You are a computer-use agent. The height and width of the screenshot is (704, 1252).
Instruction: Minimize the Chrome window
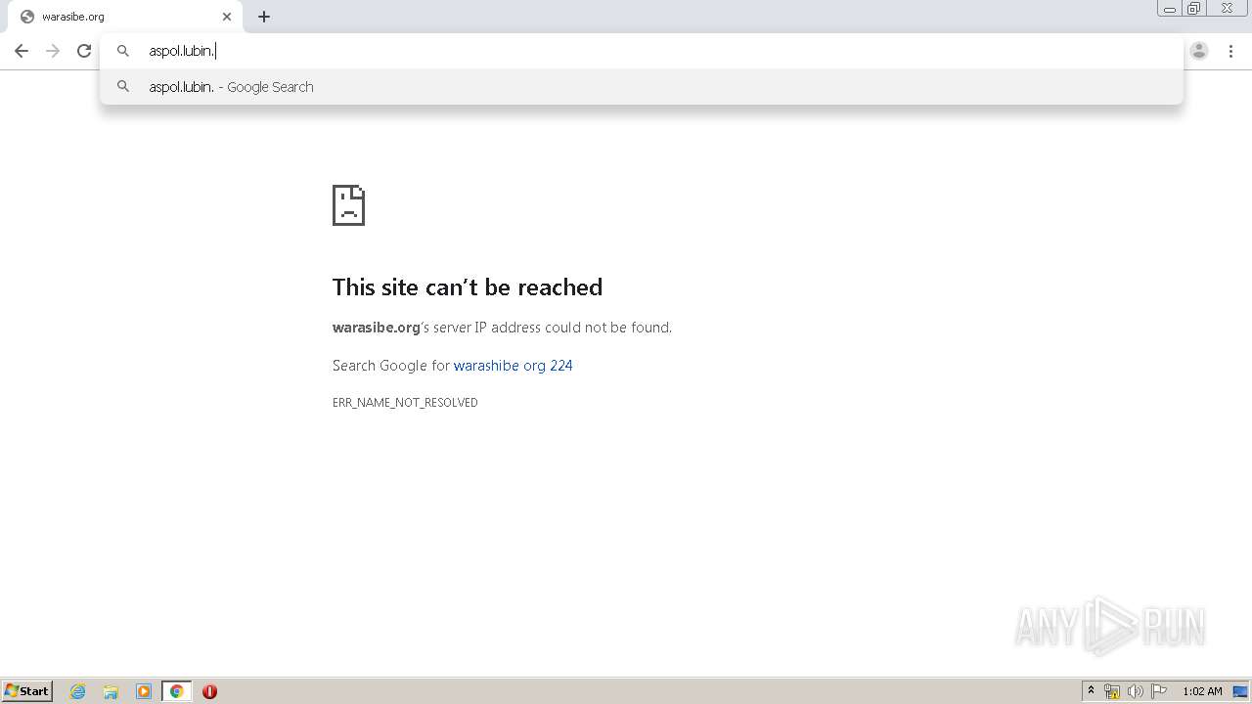(1170, 9)
